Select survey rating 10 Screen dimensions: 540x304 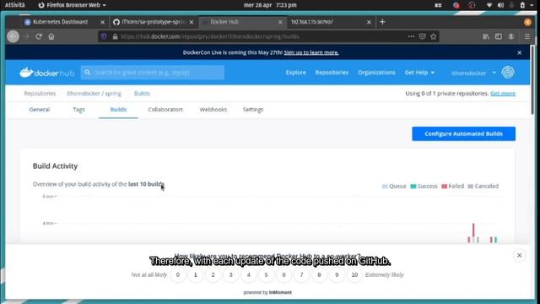[354, 274]
